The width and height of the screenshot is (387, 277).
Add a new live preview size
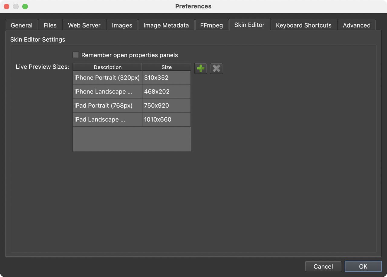200,68
